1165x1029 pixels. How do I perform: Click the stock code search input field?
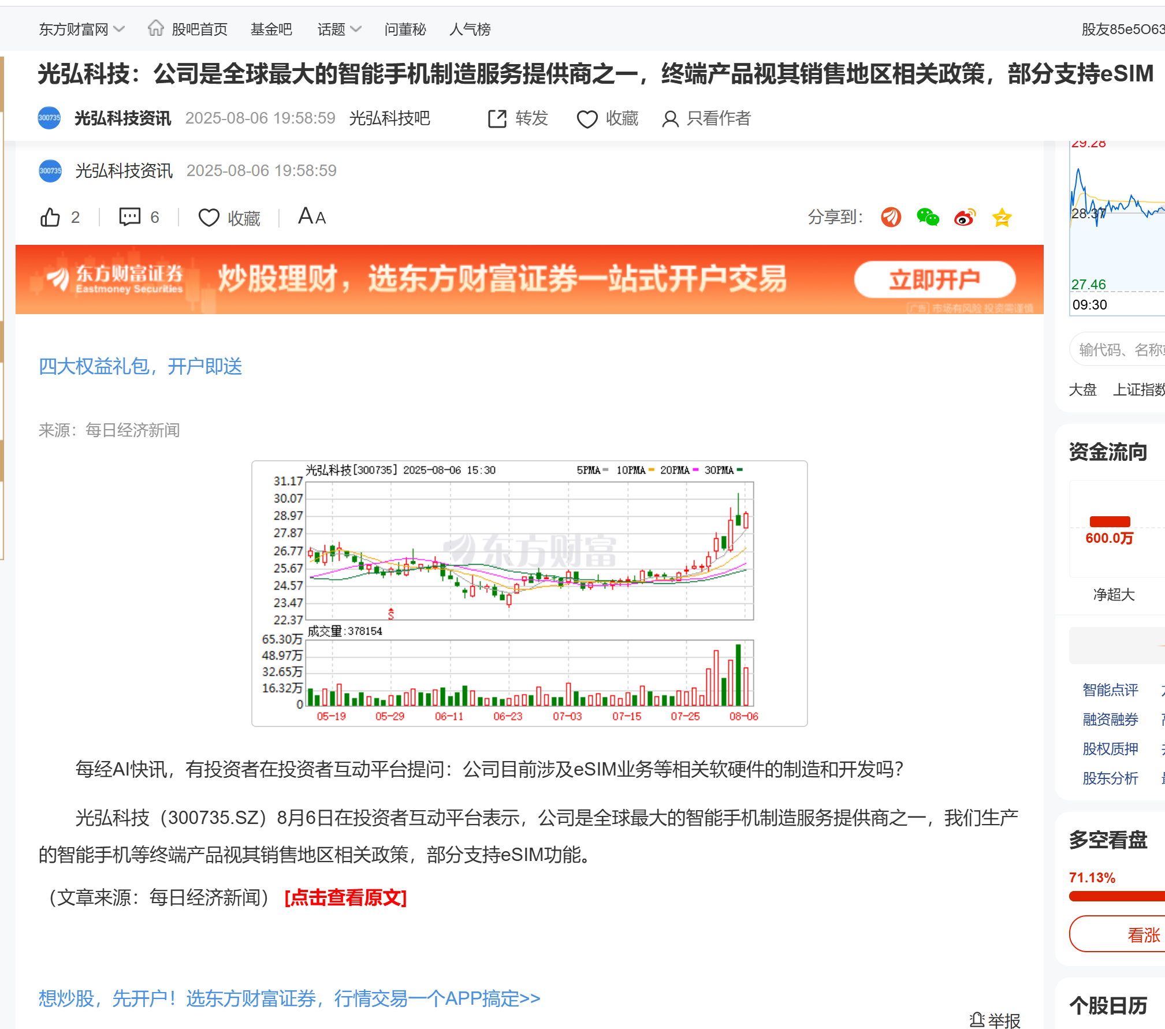(1118, 349)
